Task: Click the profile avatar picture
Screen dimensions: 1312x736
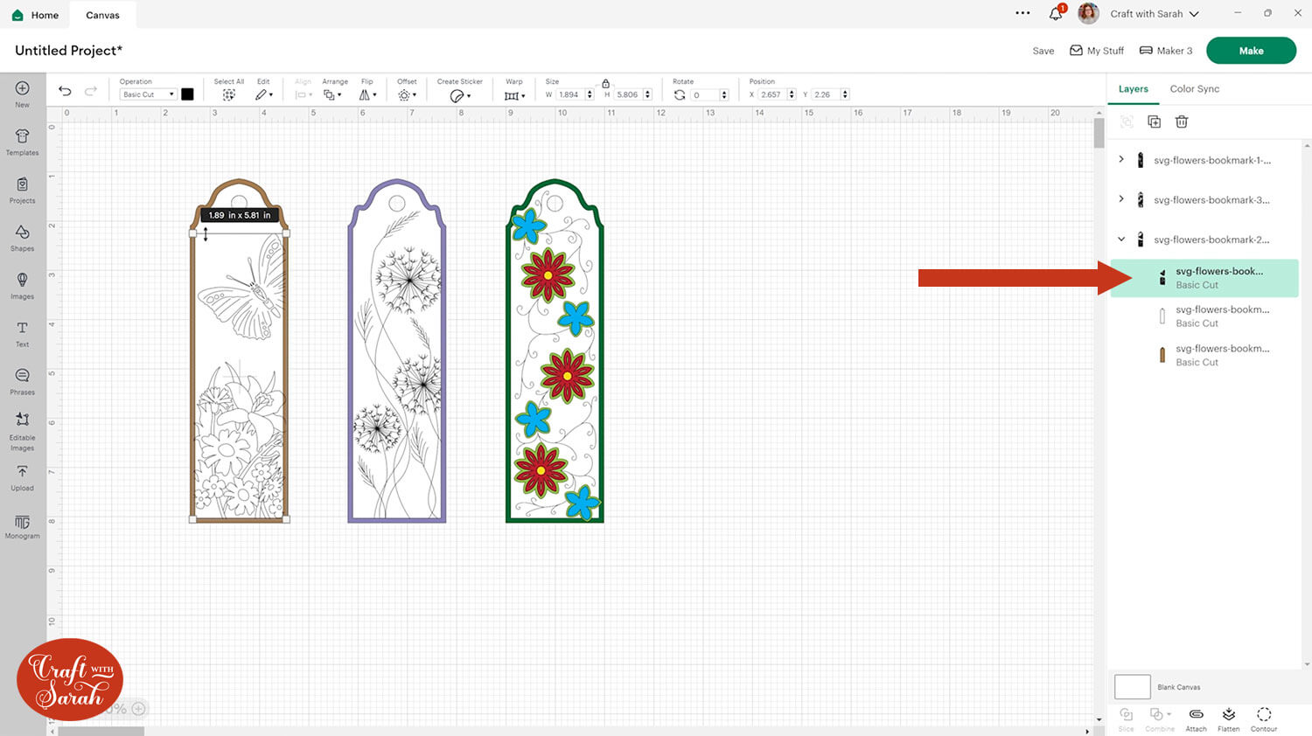Action: tap(1088, 13)
